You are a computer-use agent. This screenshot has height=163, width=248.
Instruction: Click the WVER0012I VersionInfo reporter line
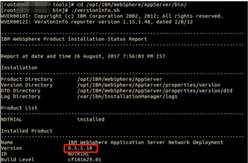click(x=96, y=22)
